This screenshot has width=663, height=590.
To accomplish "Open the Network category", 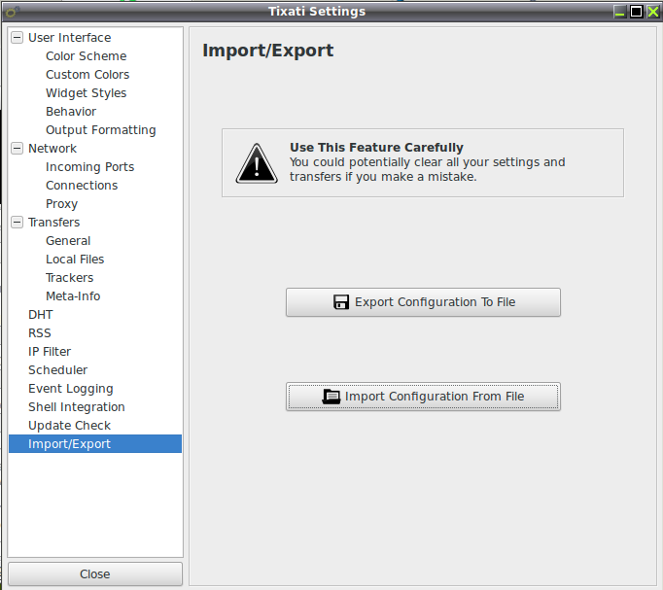I will click(52, 149).
